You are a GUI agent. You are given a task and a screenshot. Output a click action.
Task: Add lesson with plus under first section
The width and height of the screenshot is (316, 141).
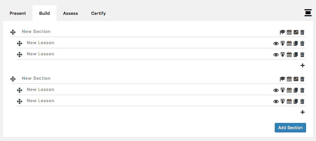click(302, 65)
